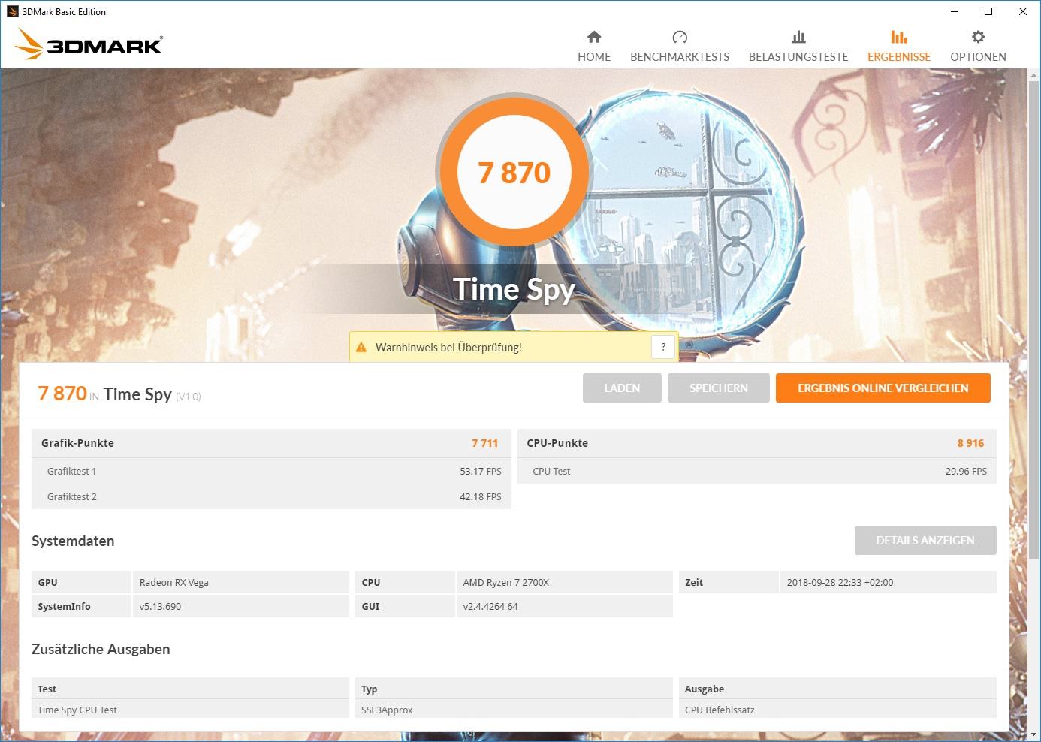Minimize the 3DMark window

955,11
